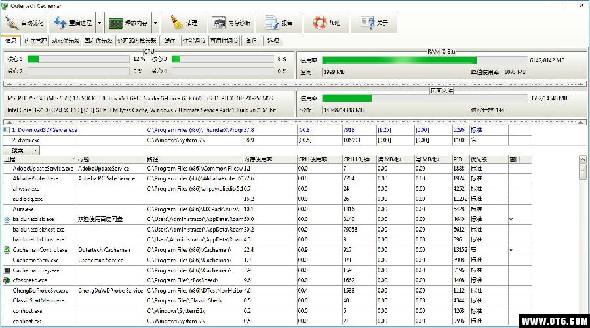Click the icon beside baidunetdisk.exe

coord(7,219)
